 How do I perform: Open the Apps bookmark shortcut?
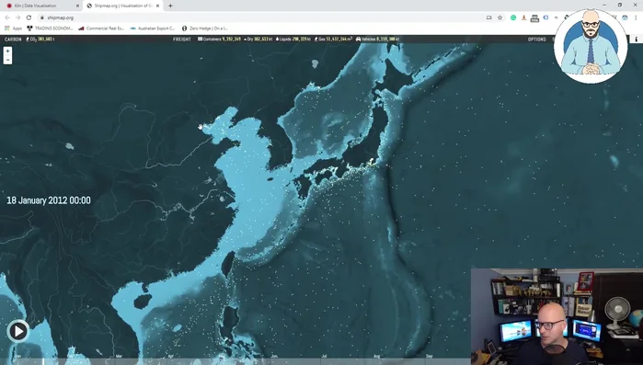(13, 29)
